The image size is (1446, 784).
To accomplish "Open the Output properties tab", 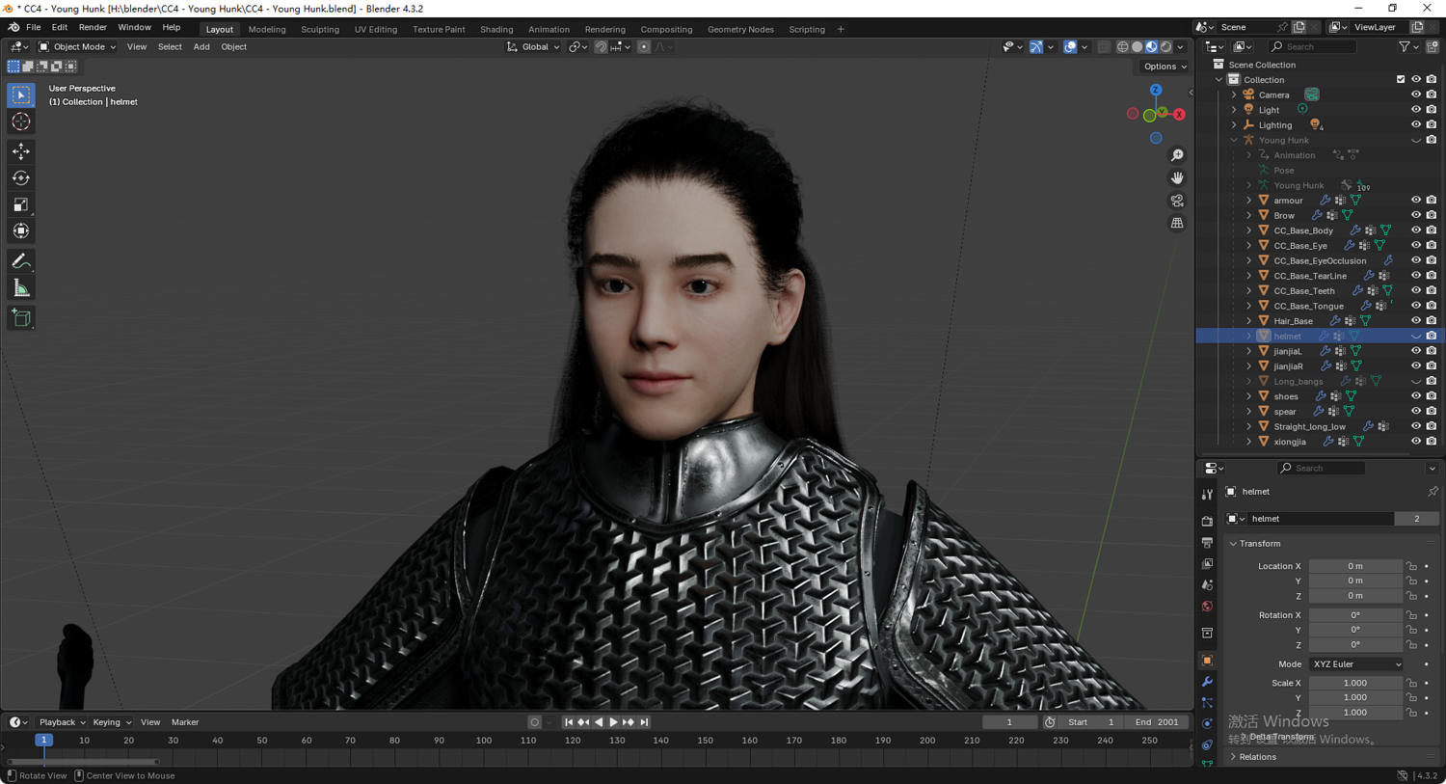I will [1207, 543].
